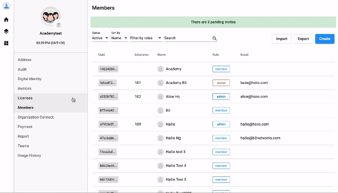The width and height of the screenshot is (338, 193).
Task: Click the owner role badge for Academy B3
Action: 221,83
